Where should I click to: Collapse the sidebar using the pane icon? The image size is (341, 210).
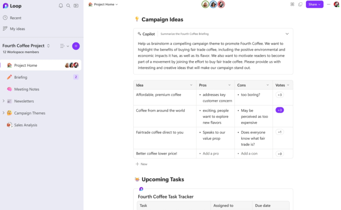(x=76, y=6)
